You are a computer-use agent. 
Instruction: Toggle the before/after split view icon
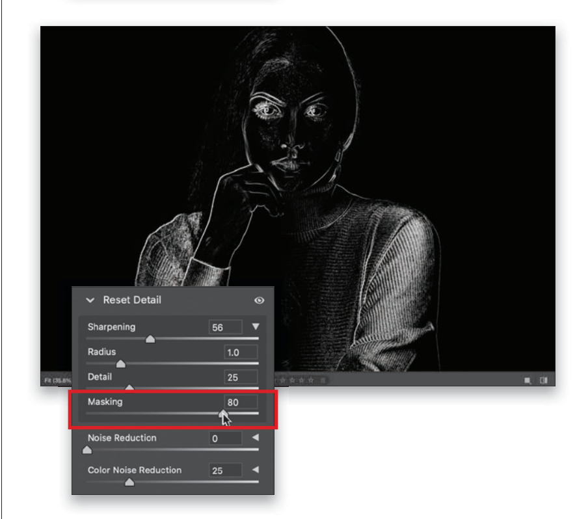pyautogui.click(x=544, y=380)
